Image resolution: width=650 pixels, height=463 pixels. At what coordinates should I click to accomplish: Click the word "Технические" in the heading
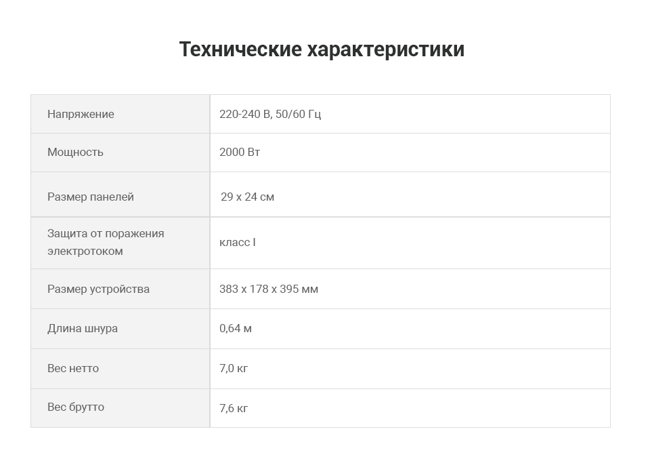(x=240, y=49)
